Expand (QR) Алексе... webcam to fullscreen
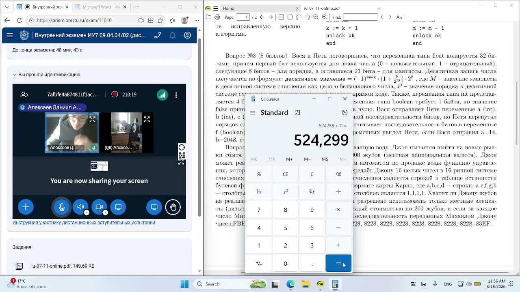520x292 pixels. [x=147, y=119]
